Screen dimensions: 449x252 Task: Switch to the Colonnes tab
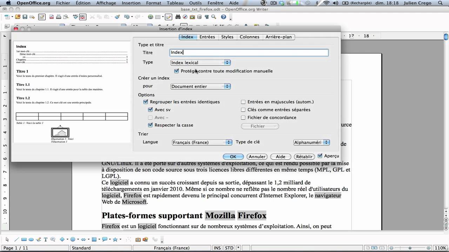click(x=249, y=37)
